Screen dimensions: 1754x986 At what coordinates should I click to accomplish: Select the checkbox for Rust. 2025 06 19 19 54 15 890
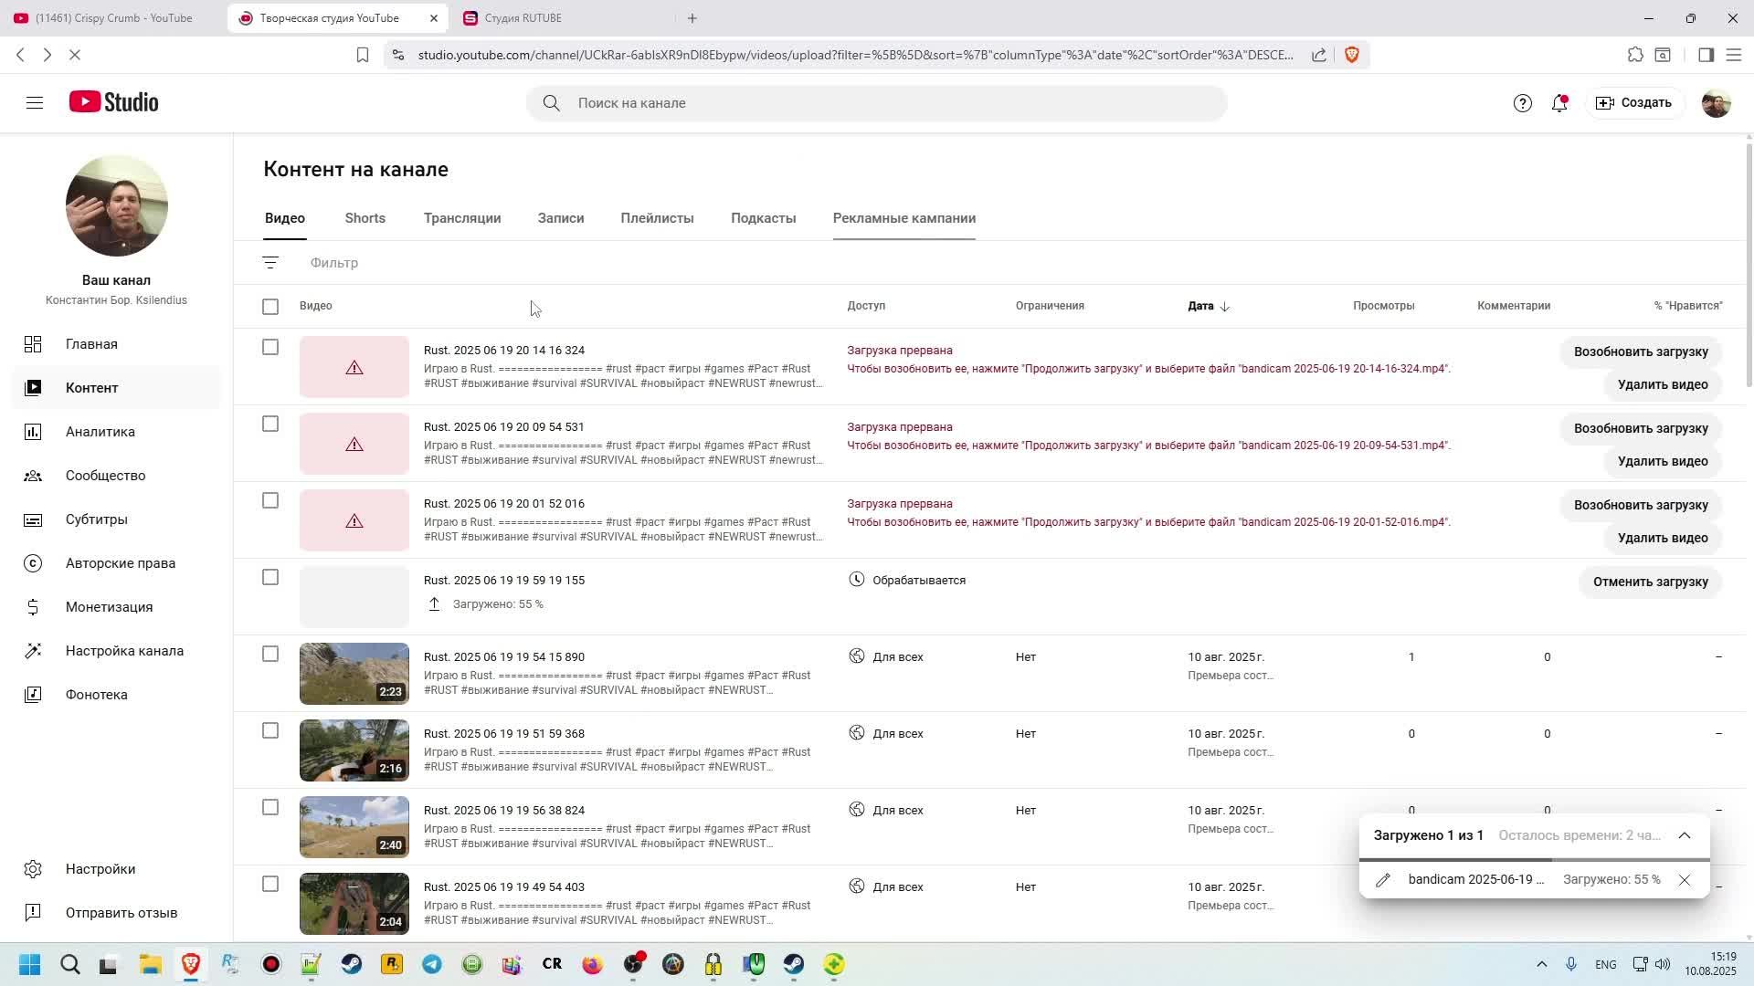click(x=269, y=654)
